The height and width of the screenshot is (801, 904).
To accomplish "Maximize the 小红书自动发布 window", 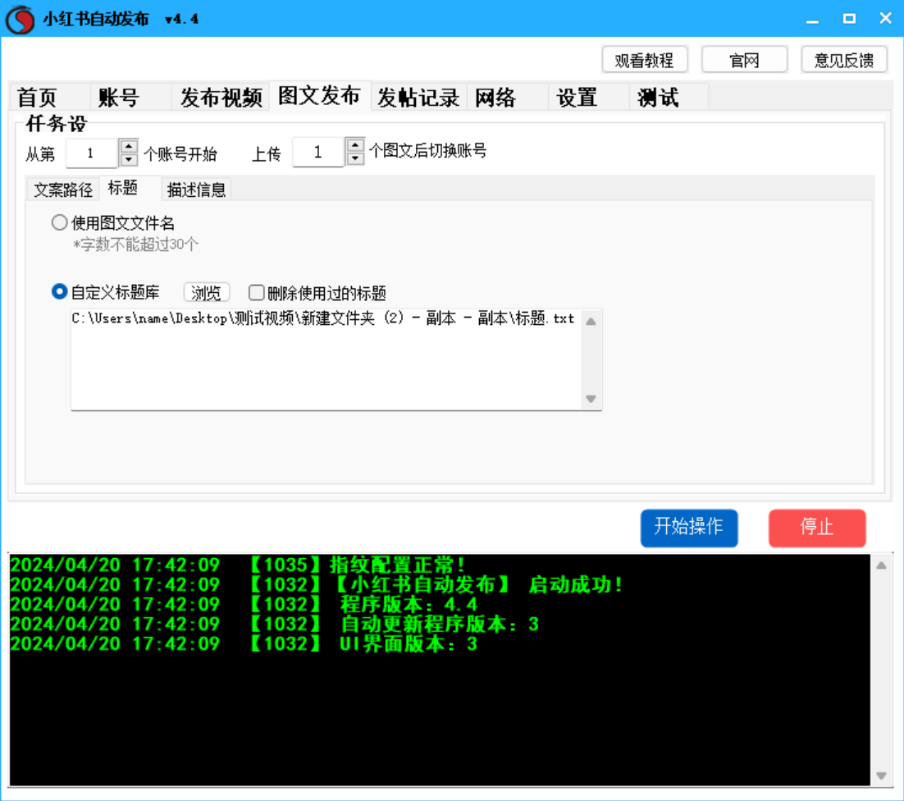I will click(x=849, y=19).
